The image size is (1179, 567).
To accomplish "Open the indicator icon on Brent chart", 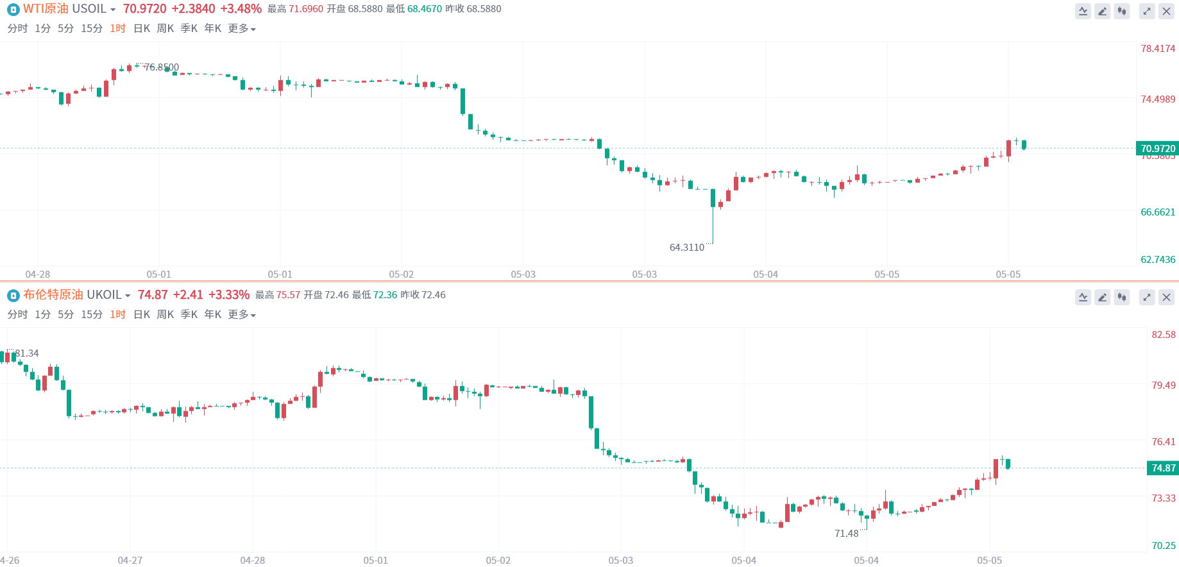I will 1083,297.
